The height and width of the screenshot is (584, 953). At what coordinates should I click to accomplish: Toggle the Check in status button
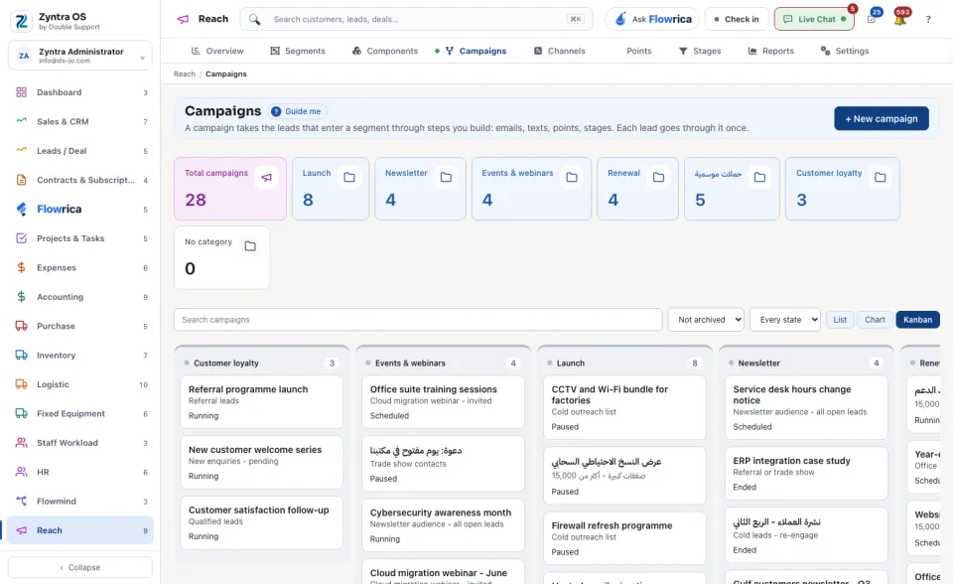(737, 20)
